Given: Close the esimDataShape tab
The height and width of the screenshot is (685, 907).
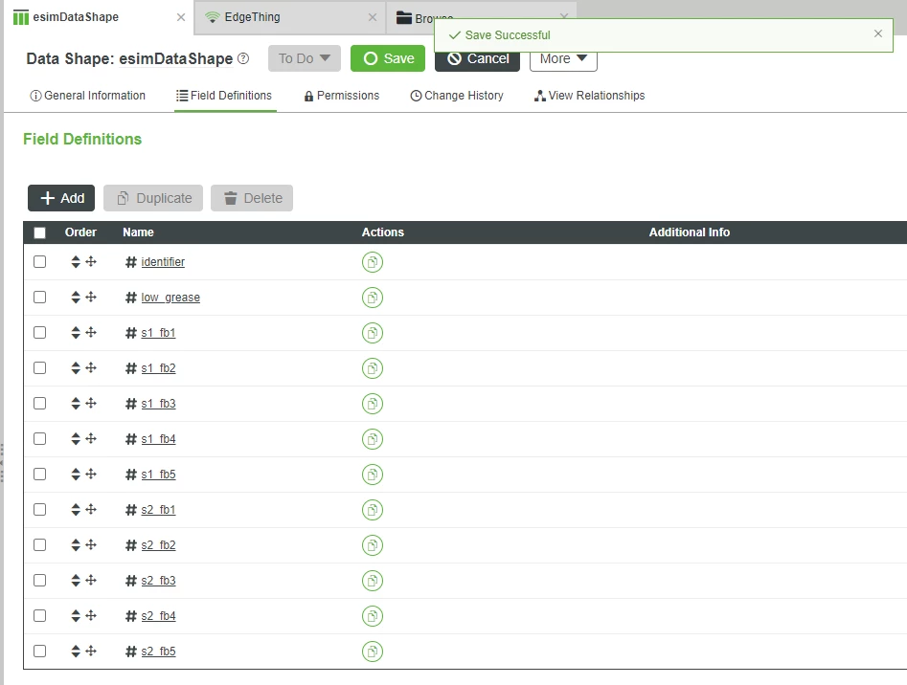Looking at the screenshot, I should click(181, 17).
